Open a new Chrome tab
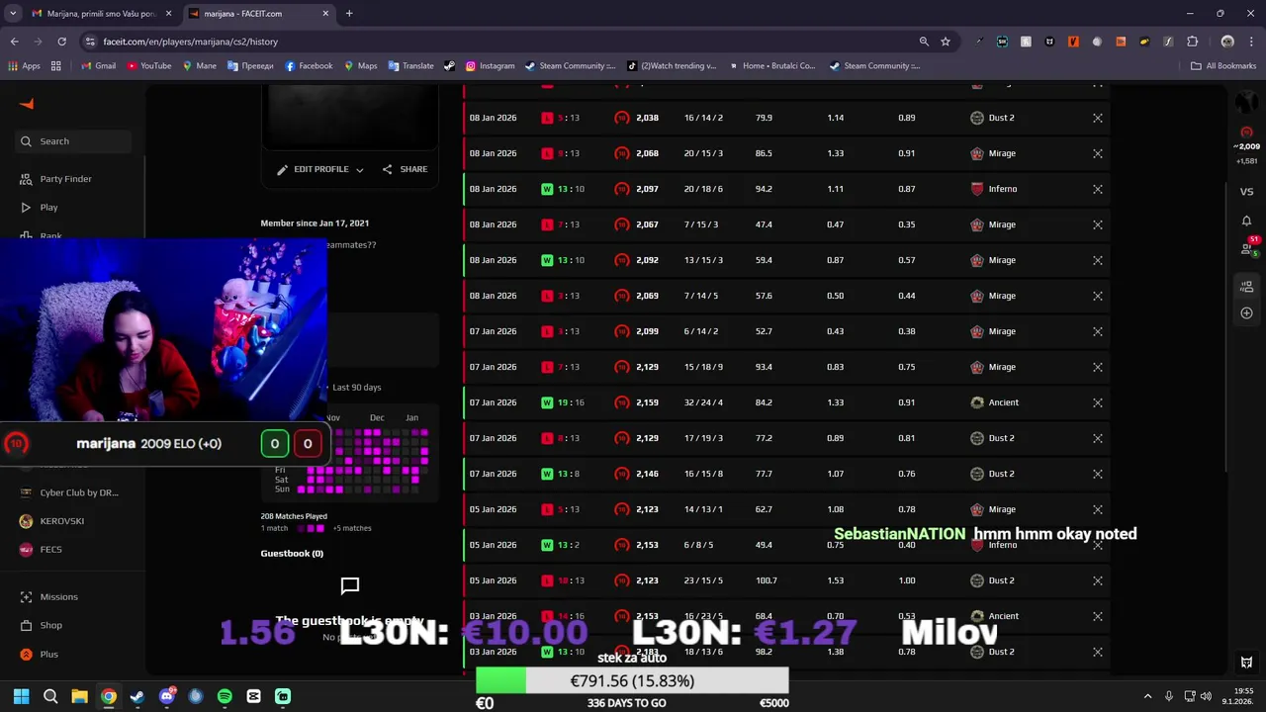 pyautogui.click(x=349, y=14)
